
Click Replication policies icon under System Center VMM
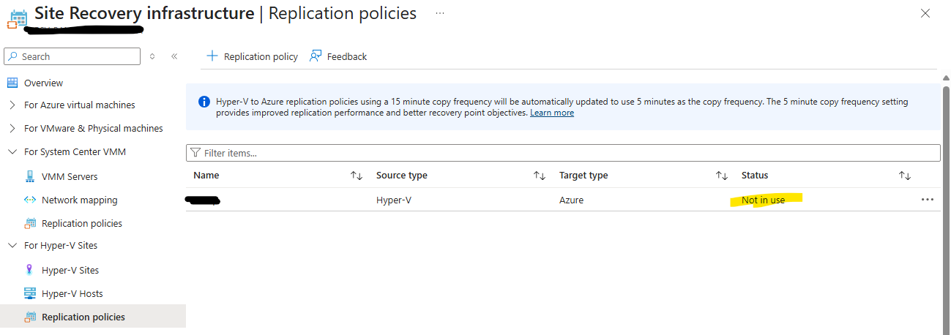30,223
